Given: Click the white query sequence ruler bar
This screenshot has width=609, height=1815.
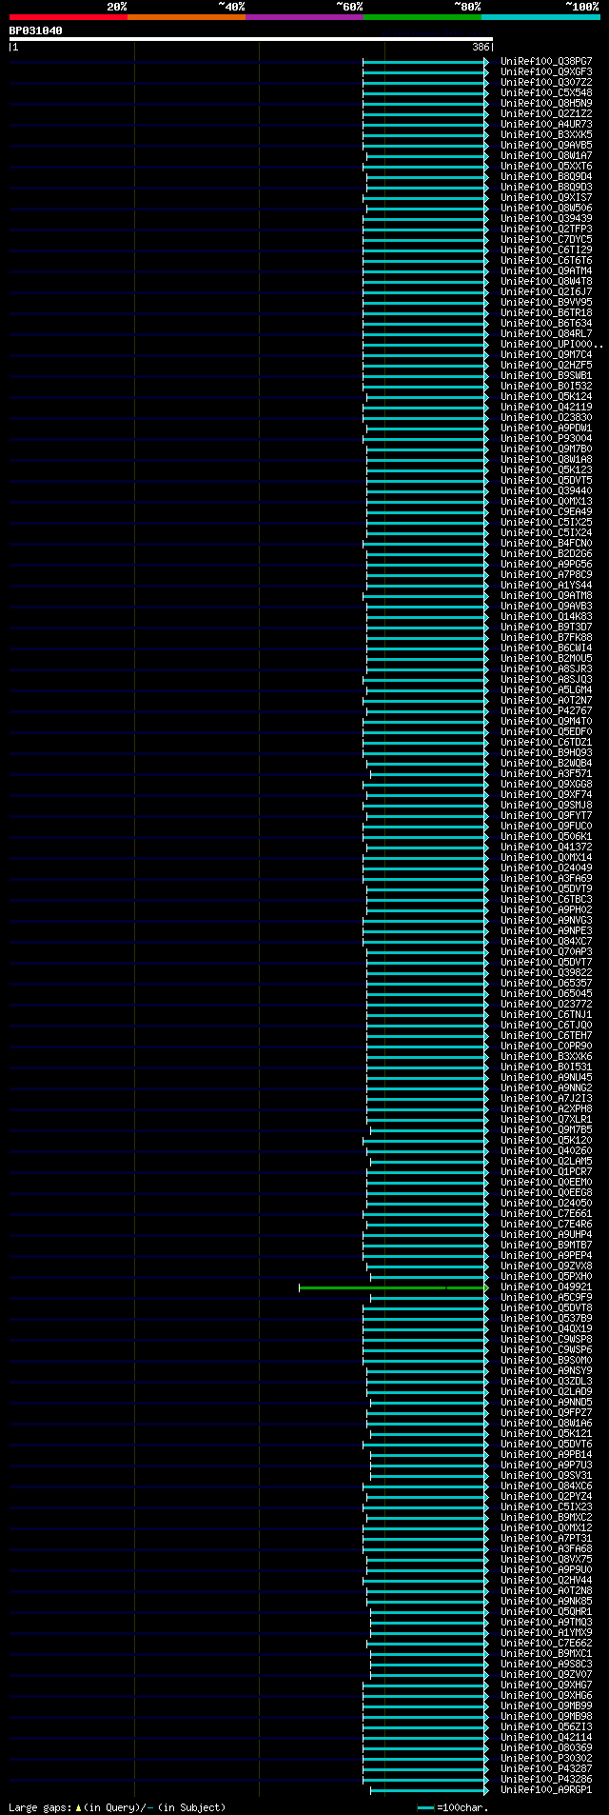Looking at the screenshot, I should click(x=250, y=39).
